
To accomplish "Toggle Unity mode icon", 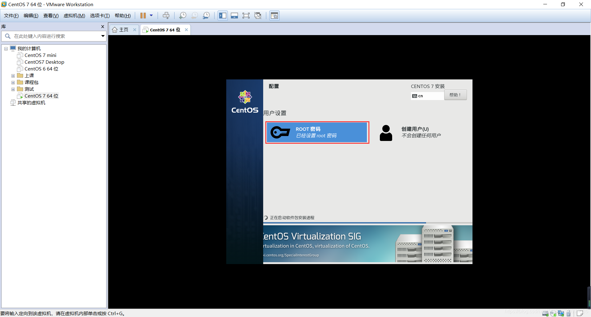I will coord(258,15).
